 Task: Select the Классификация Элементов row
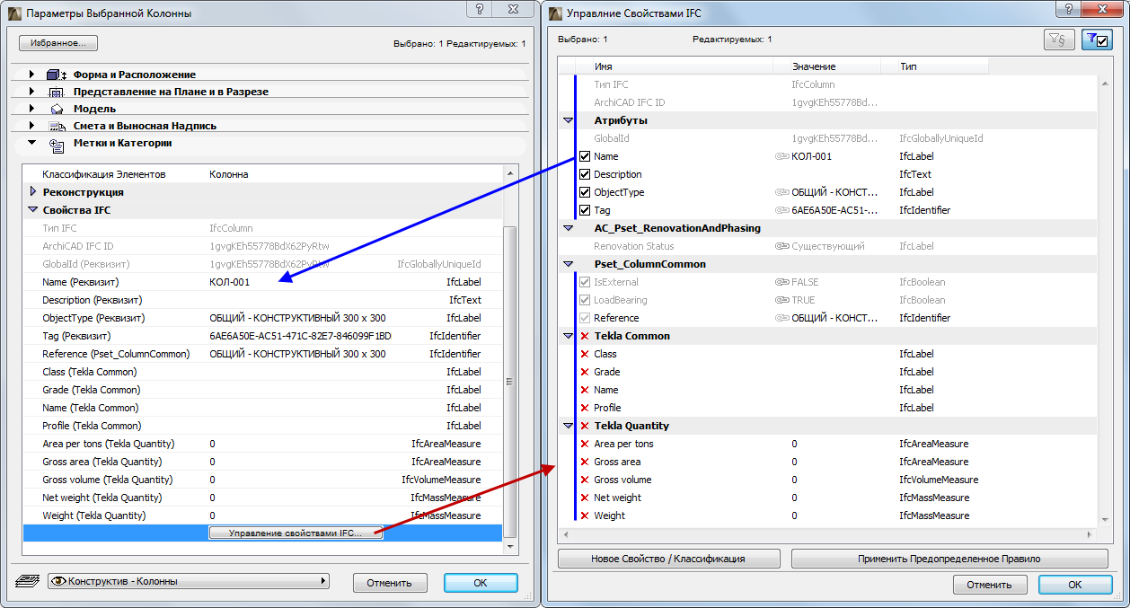pos(262,174)
